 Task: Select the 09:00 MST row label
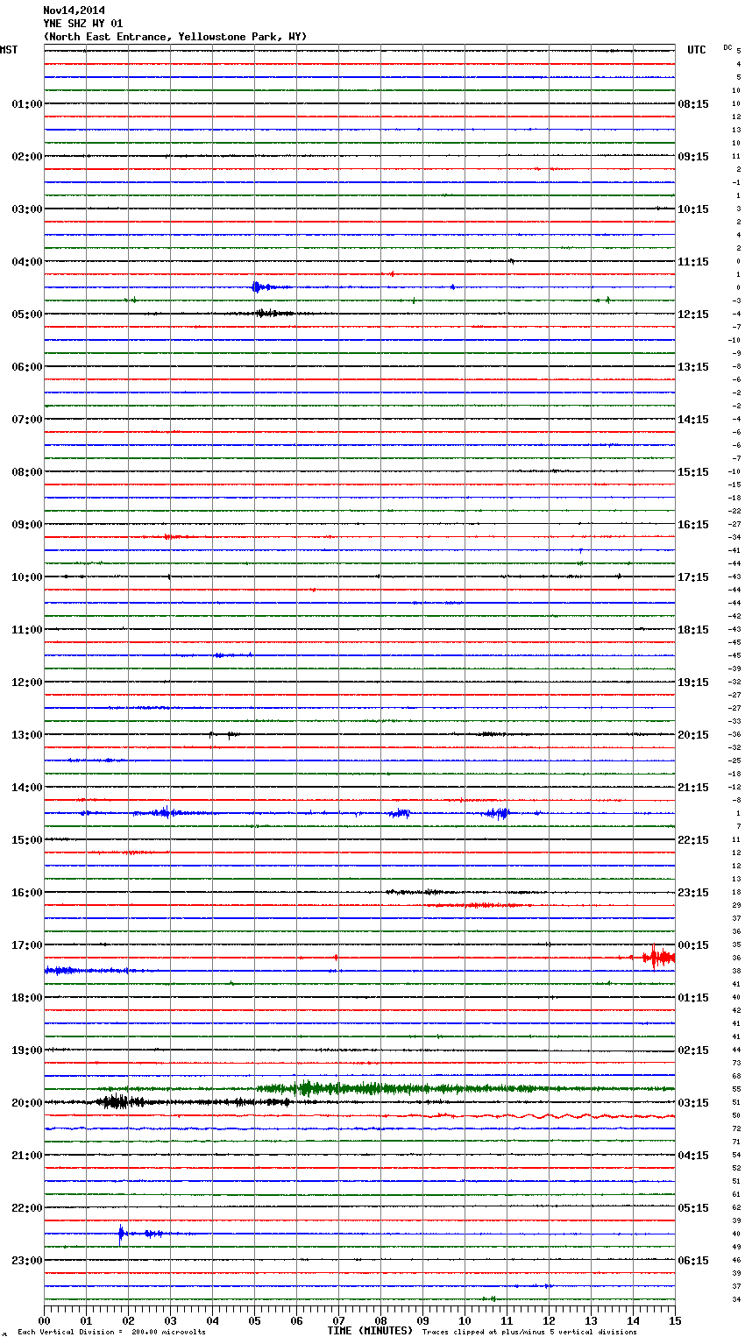pyautogui.click(x=26, y=525)
